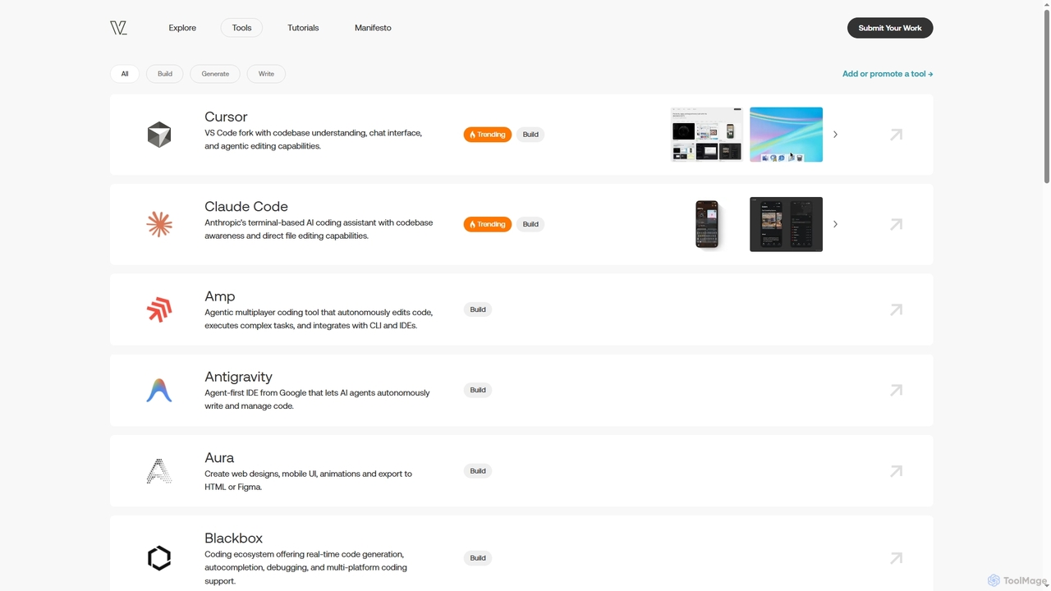The width and height of the screenshot is (1051, 591).
Task: Filter tools by Generate
Action: click(x=215, y=74)
